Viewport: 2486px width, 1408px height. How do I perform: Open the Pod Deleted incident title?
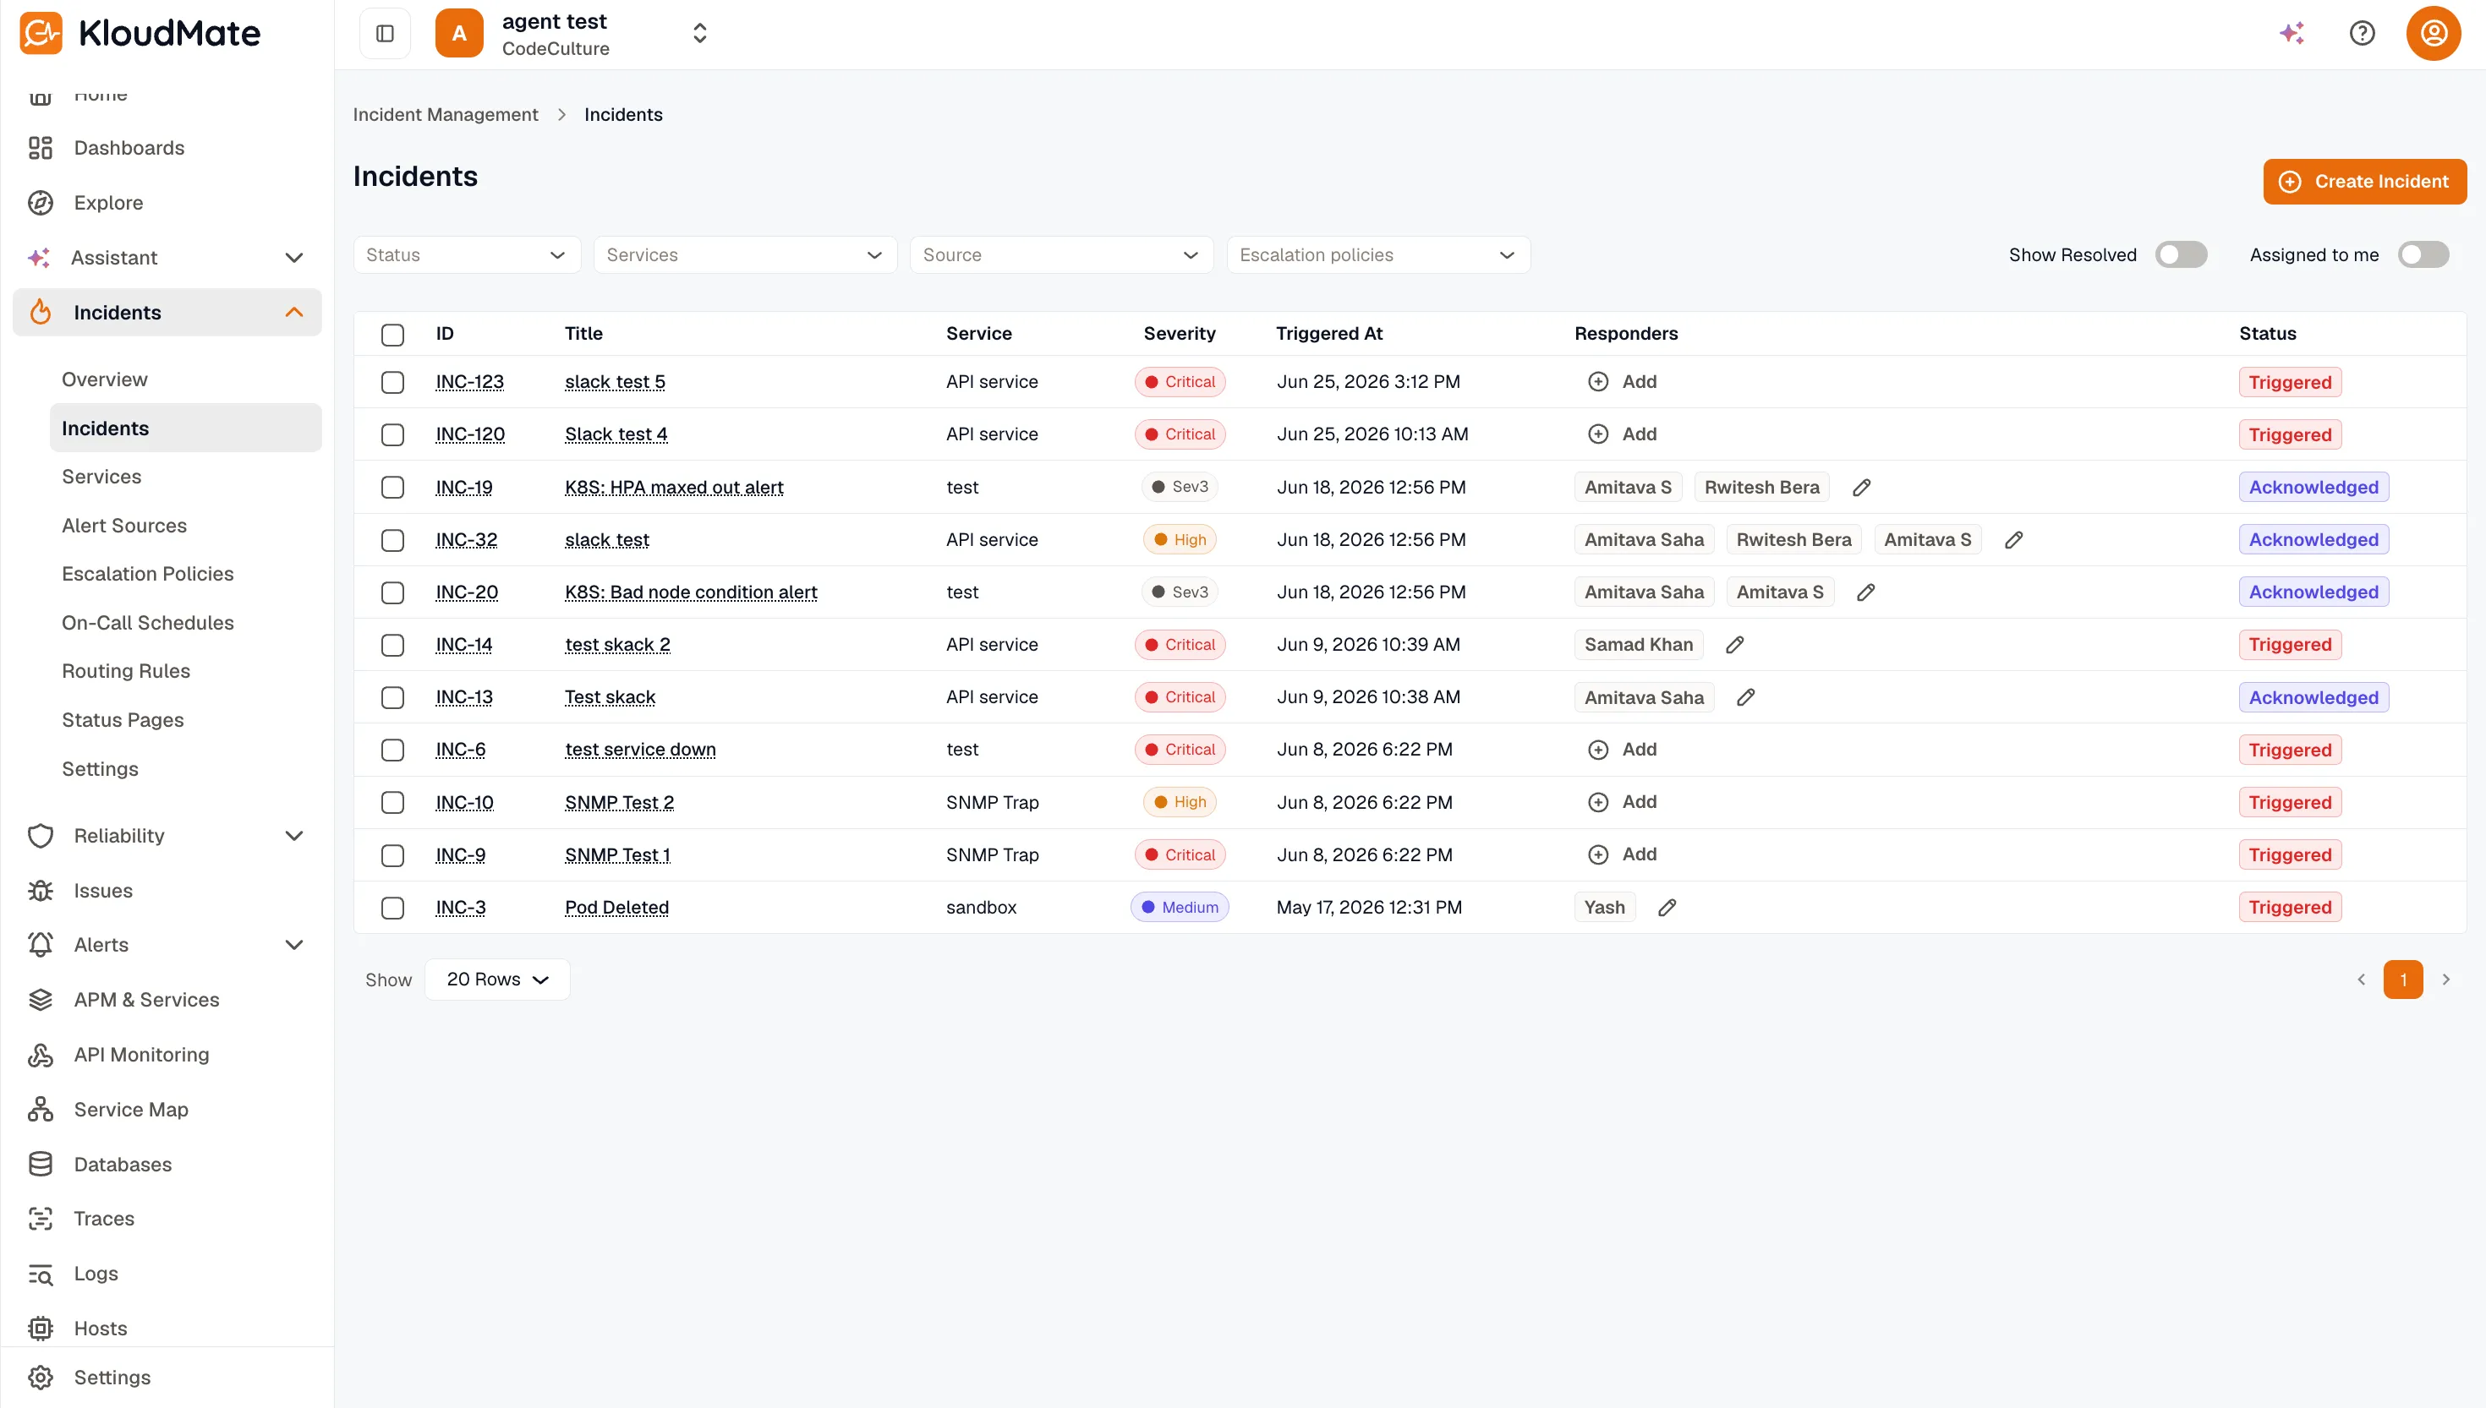[x=616, y=908]
